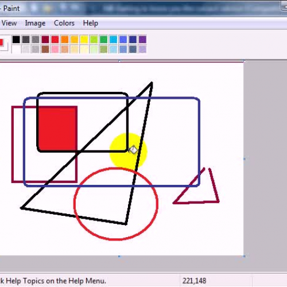Choose the green swatch in top row
The height and width of the screenshot is (287, 287).
pyautogui.click(x=104, y=40)
